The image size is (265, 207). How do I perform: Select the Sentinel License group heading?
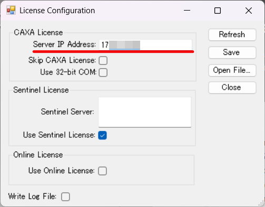[41, 90]
